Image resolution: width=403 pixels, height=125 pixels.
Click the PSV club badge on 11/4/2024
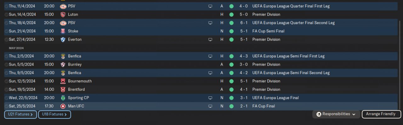click(x=63, y=6)
